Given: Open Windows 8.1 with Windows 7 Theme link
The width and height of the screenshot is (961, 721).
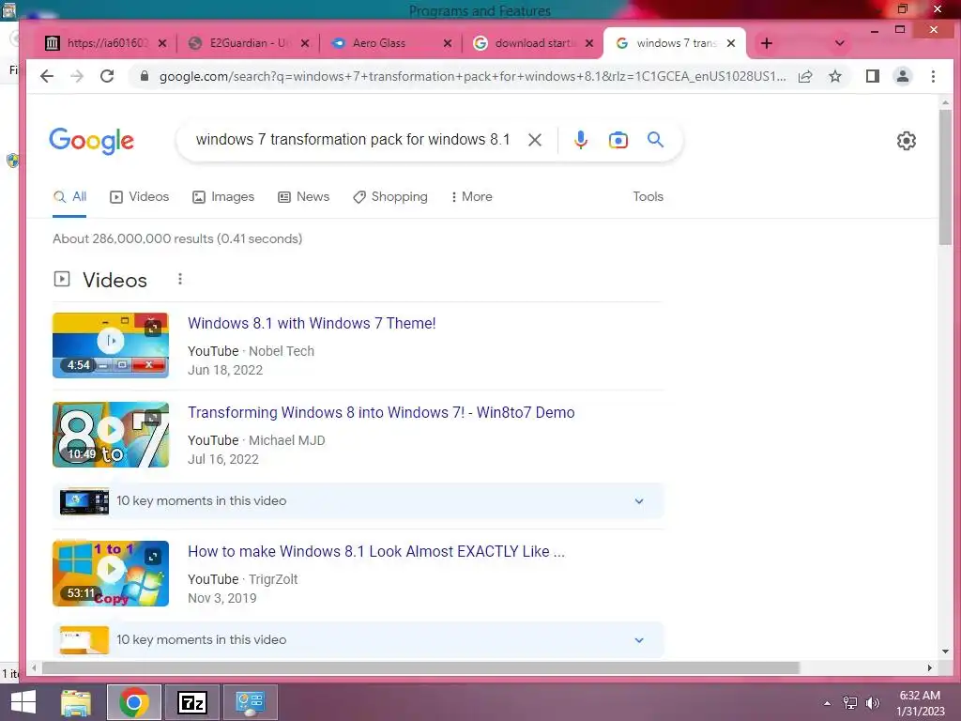Looking at the screenshot, I should point(312,323).
